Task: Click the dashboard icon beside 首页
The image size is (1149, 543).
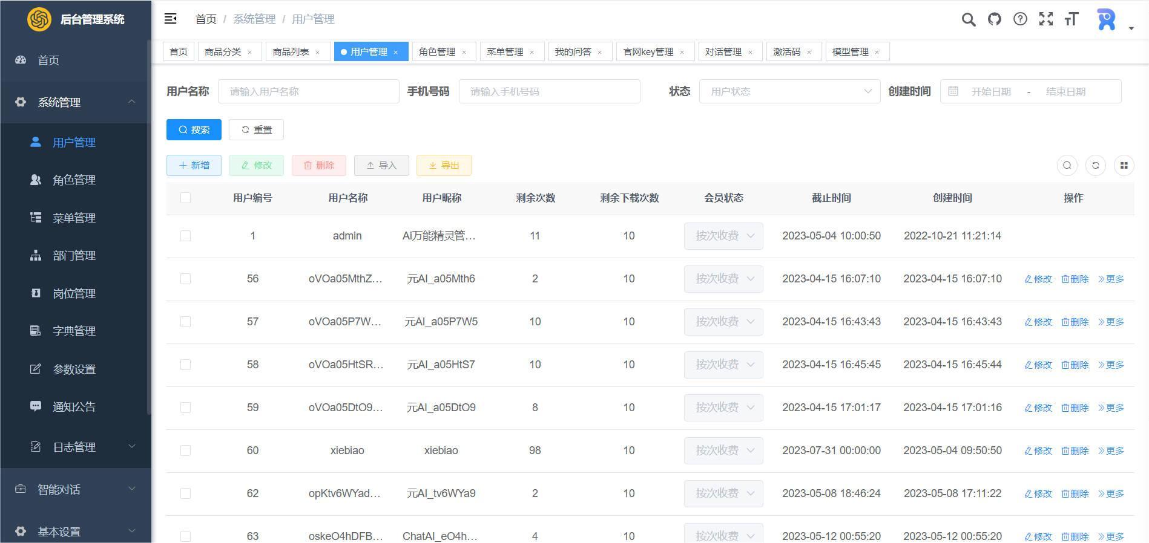Action: coord(21,60)
